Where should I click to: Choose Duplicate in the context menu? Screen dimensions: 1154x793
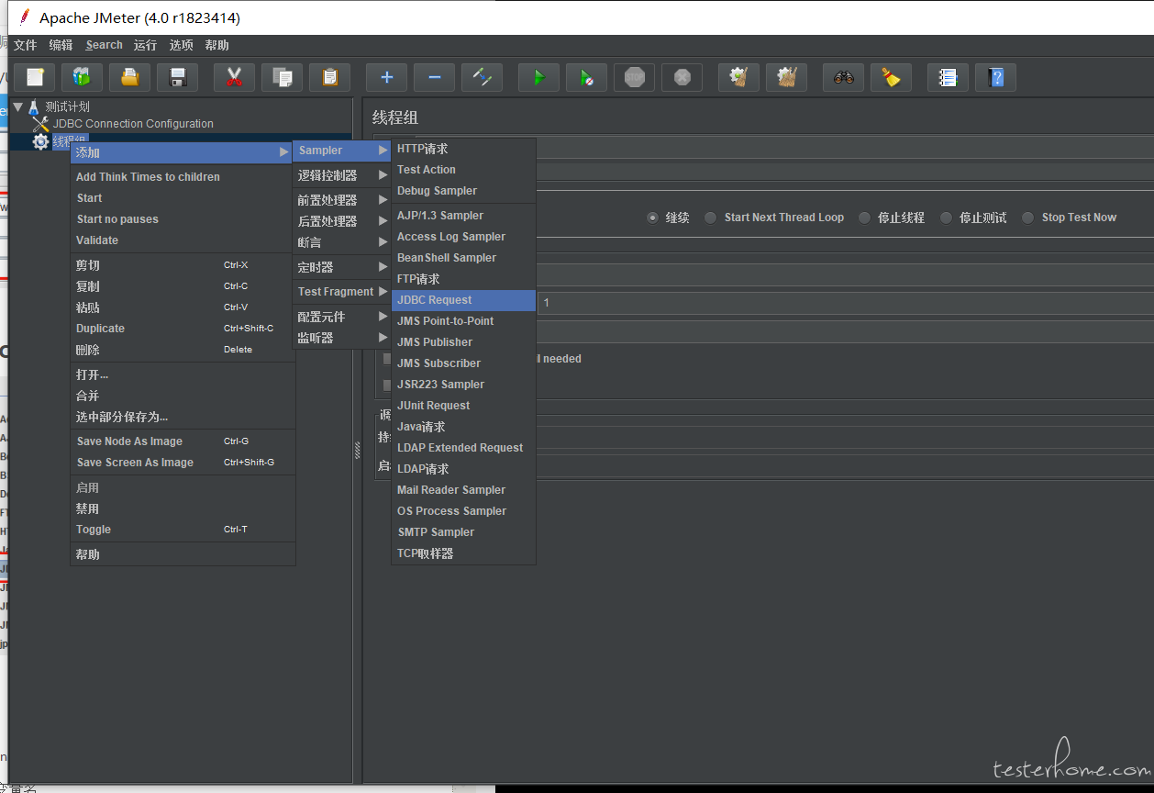182,329
